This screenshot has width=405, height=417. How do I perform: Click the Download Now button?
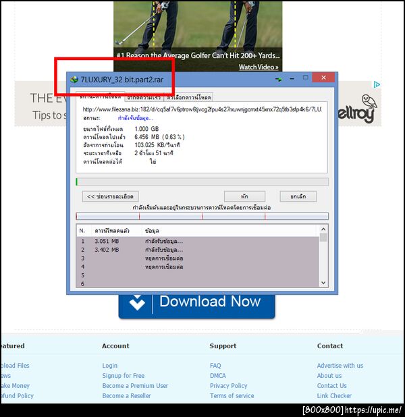point(196,306)
